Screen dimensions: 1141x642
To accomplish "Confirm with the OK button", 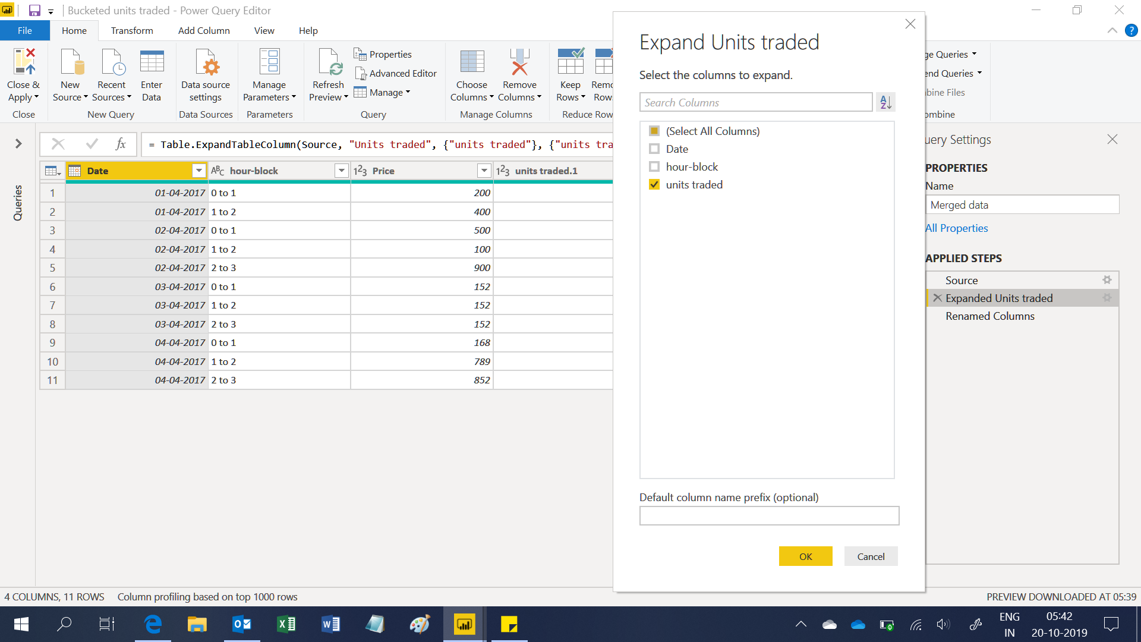I will pos(805,556).
